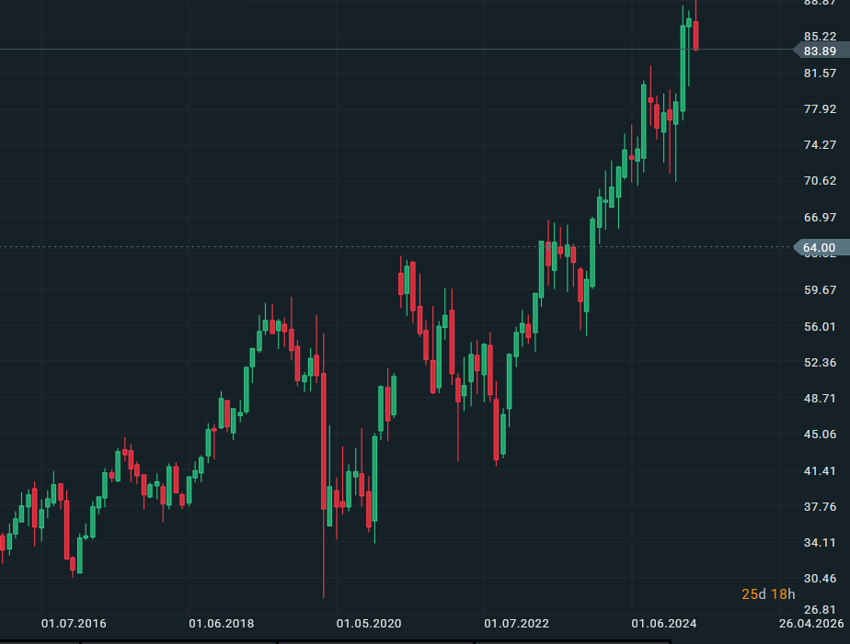
Task: Choose the 01.06.2024 date label
Action: 664,624
